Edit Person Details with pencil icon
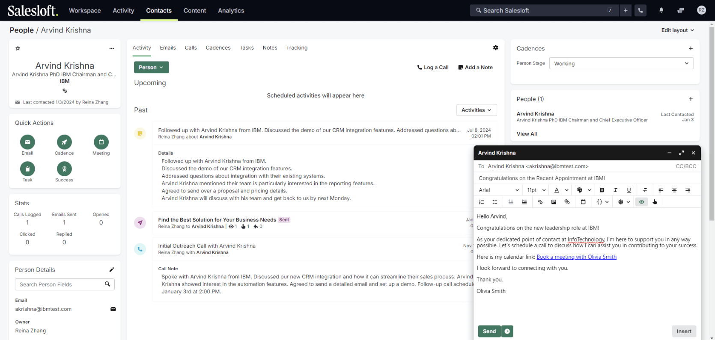This screenshot has height=340, width=715. click(x=112, y=269)
